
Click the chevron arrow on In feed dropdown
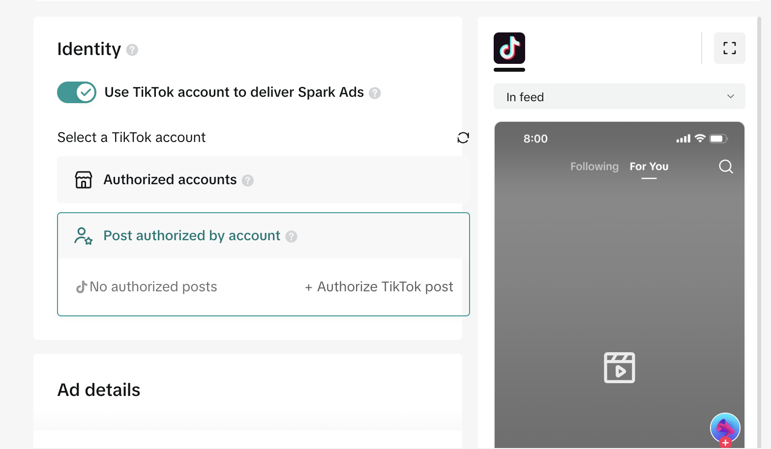[x=730, y=97]
